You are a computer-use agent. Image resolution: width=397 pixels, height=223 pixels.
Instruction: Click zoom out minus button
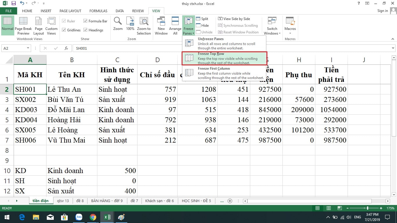pos(347,208)
